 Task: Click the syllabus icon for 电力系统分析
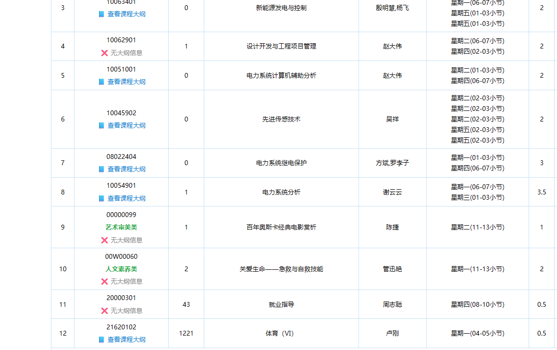(102, 198)
